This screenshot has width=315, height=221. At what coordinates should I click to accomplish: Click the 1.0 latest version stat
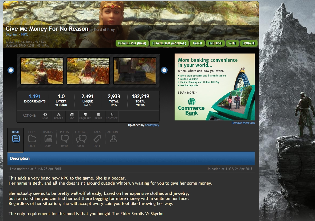pos(61,100)
